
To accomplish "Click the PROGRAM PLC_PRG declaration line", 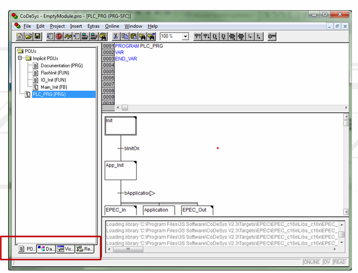I will pos(139,46).
